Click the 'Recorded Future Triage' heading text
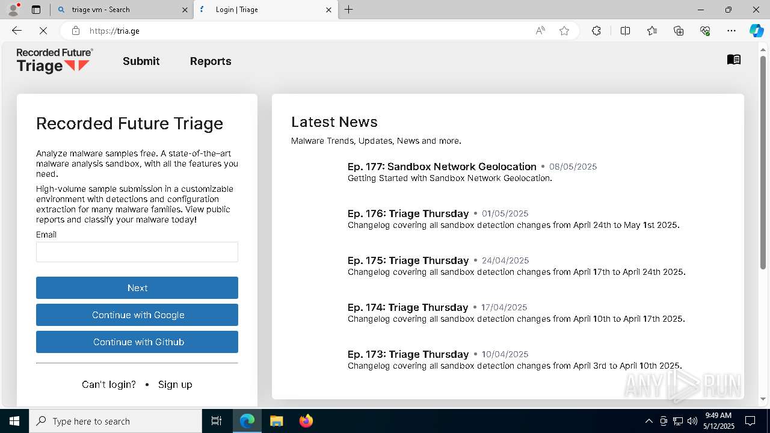The image size is (770, 433). [129, 123]
